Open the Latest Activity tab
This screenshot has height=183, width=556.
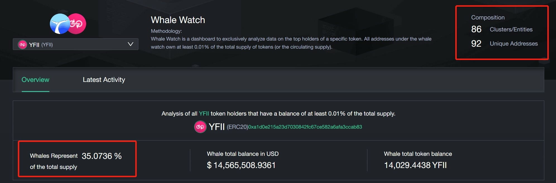click(104, 80)
